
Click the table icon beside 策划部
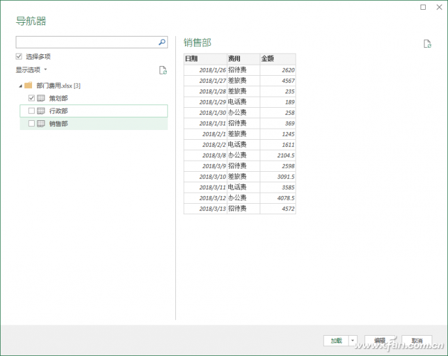click(x=41, y=98)
